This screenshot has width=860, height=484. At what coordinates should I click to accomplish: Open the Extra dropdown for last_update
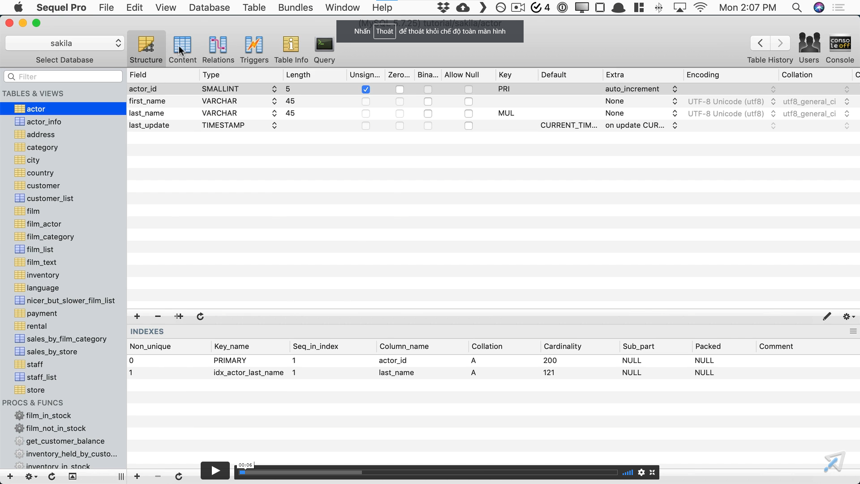pyautogui.click(x=675, y=125)
